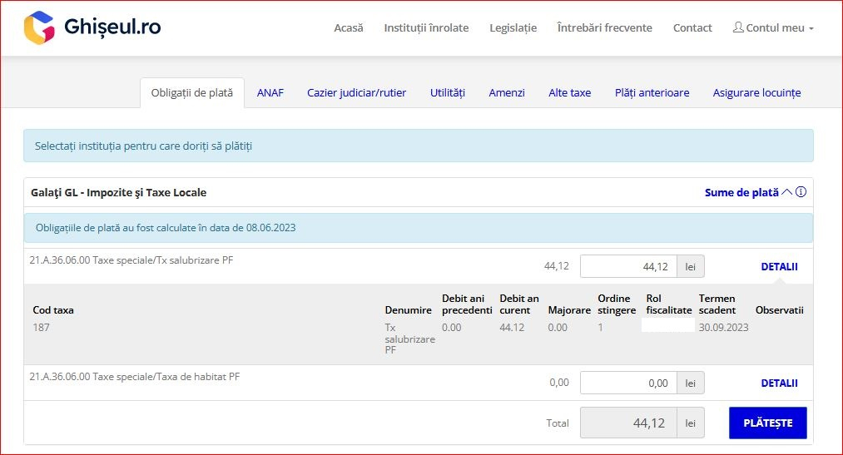The width and height of the screenshot is (843, 455).
Task: Open the Utilități tab
Action: click(447, 93)
